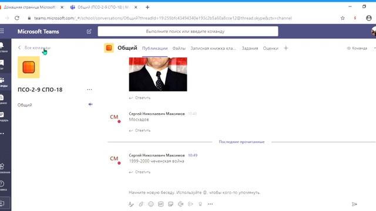Open the emoji picker

pyautogui.click(x=151, y=204)
